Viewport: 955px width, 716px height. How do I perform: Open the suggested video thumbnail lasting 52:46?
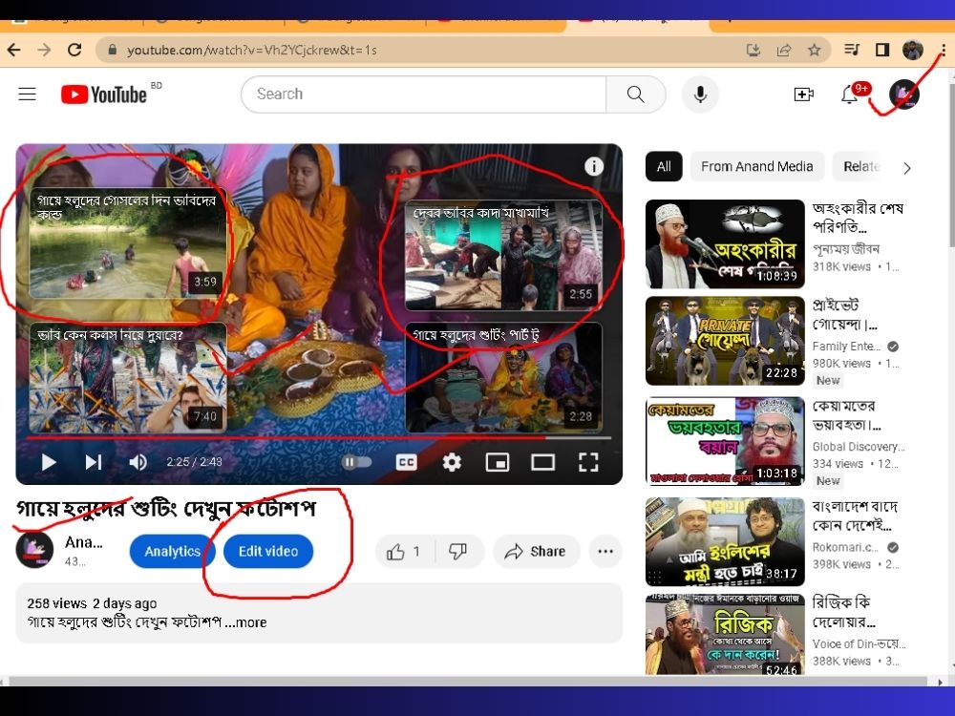725,635
